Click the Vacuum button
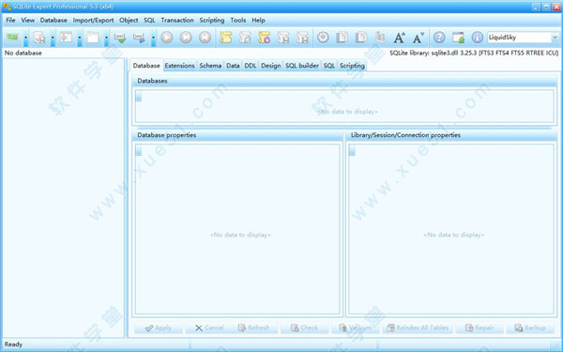The width and height of the screenshot is (563, 352). (355, 328)
